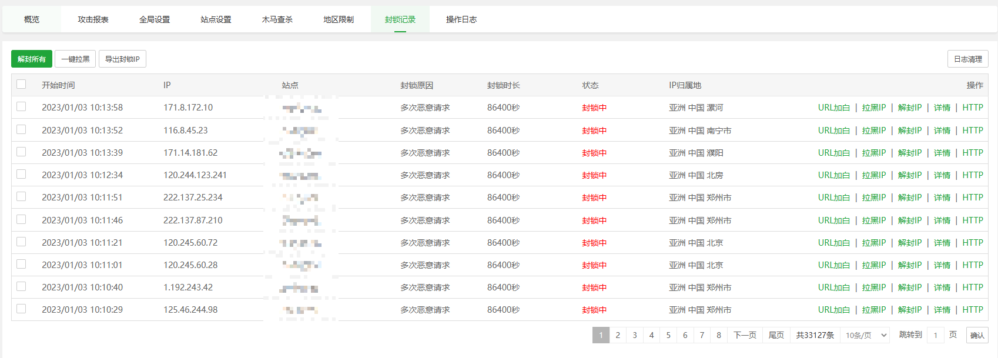
Task: Click the 一键拉黑 button
Action: pyautogui.click(x=75, y=59)
